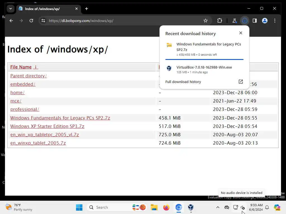Image resolution: width=286 pixels, height=214 pixels.
Task: Toggle the downloads toolbar icon
Action: (245, 21)
